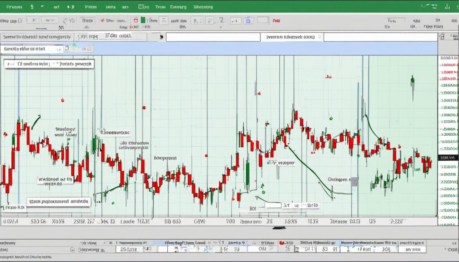Open the 'Eloy' menu in the green header

(x=143, y=7)
